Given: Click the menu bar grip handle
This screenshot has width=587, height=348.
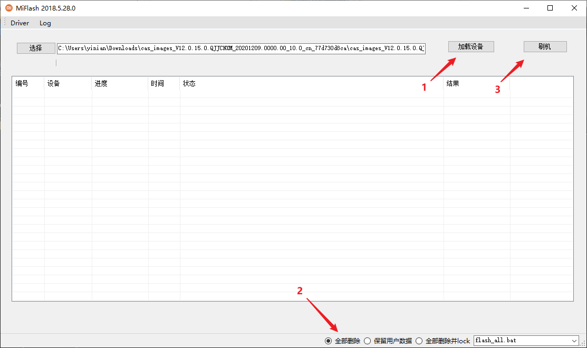Looking at the screenshot, I should click(5, 22).
